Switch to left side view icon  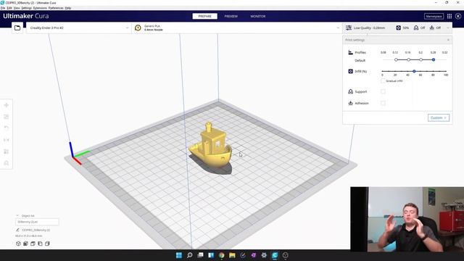click(x=40, y=244)
